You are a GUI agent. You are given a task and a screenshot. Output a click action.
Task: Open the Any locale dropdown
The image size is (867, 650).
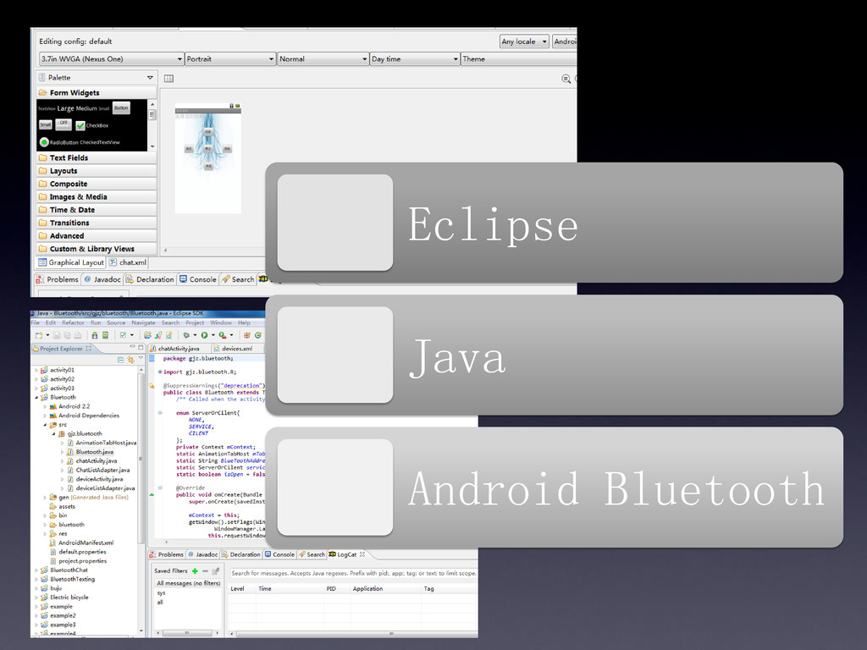point(523,41)
